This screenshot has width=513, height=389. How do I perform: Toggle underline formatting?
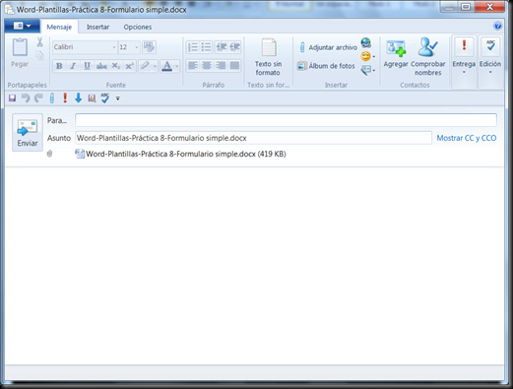coord(87,66)
